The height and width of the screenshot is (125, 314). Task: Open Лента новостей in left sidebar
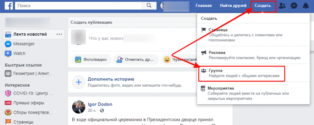tap(30, 34)
